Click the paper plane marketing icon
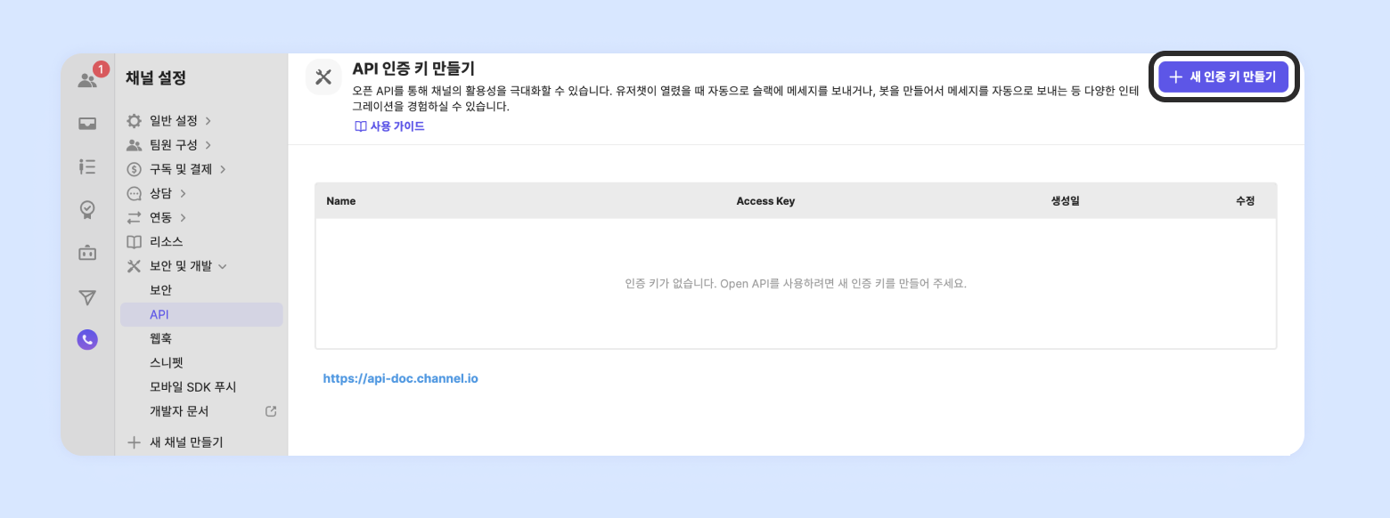 click(x=87, y=296)
